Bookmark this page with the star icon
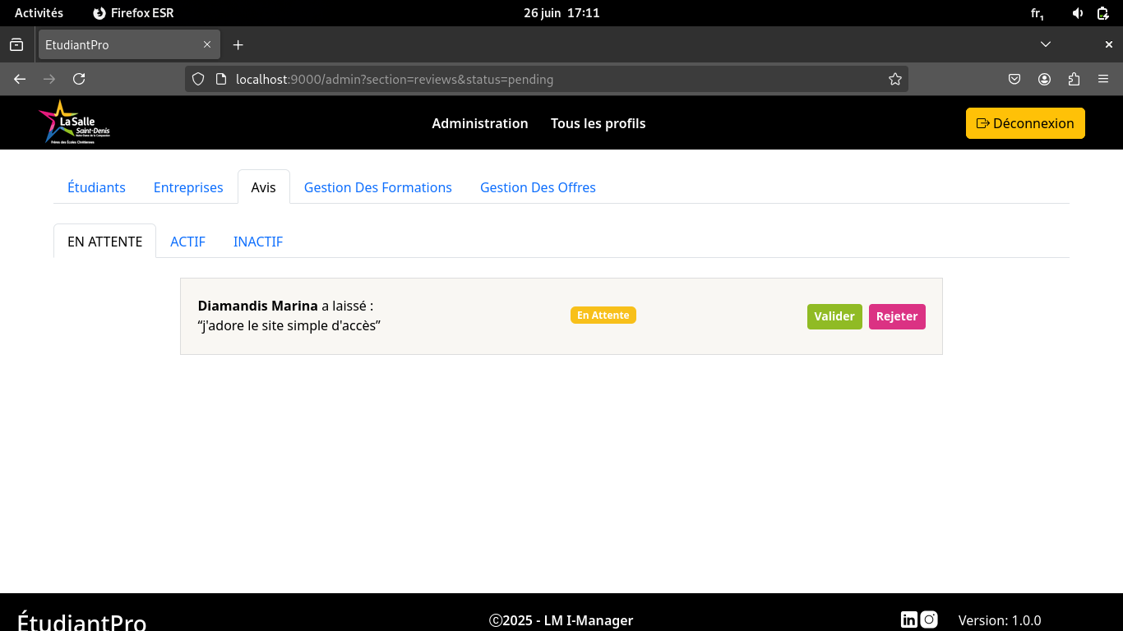The image size is (1123, 631). pos(895,80)
